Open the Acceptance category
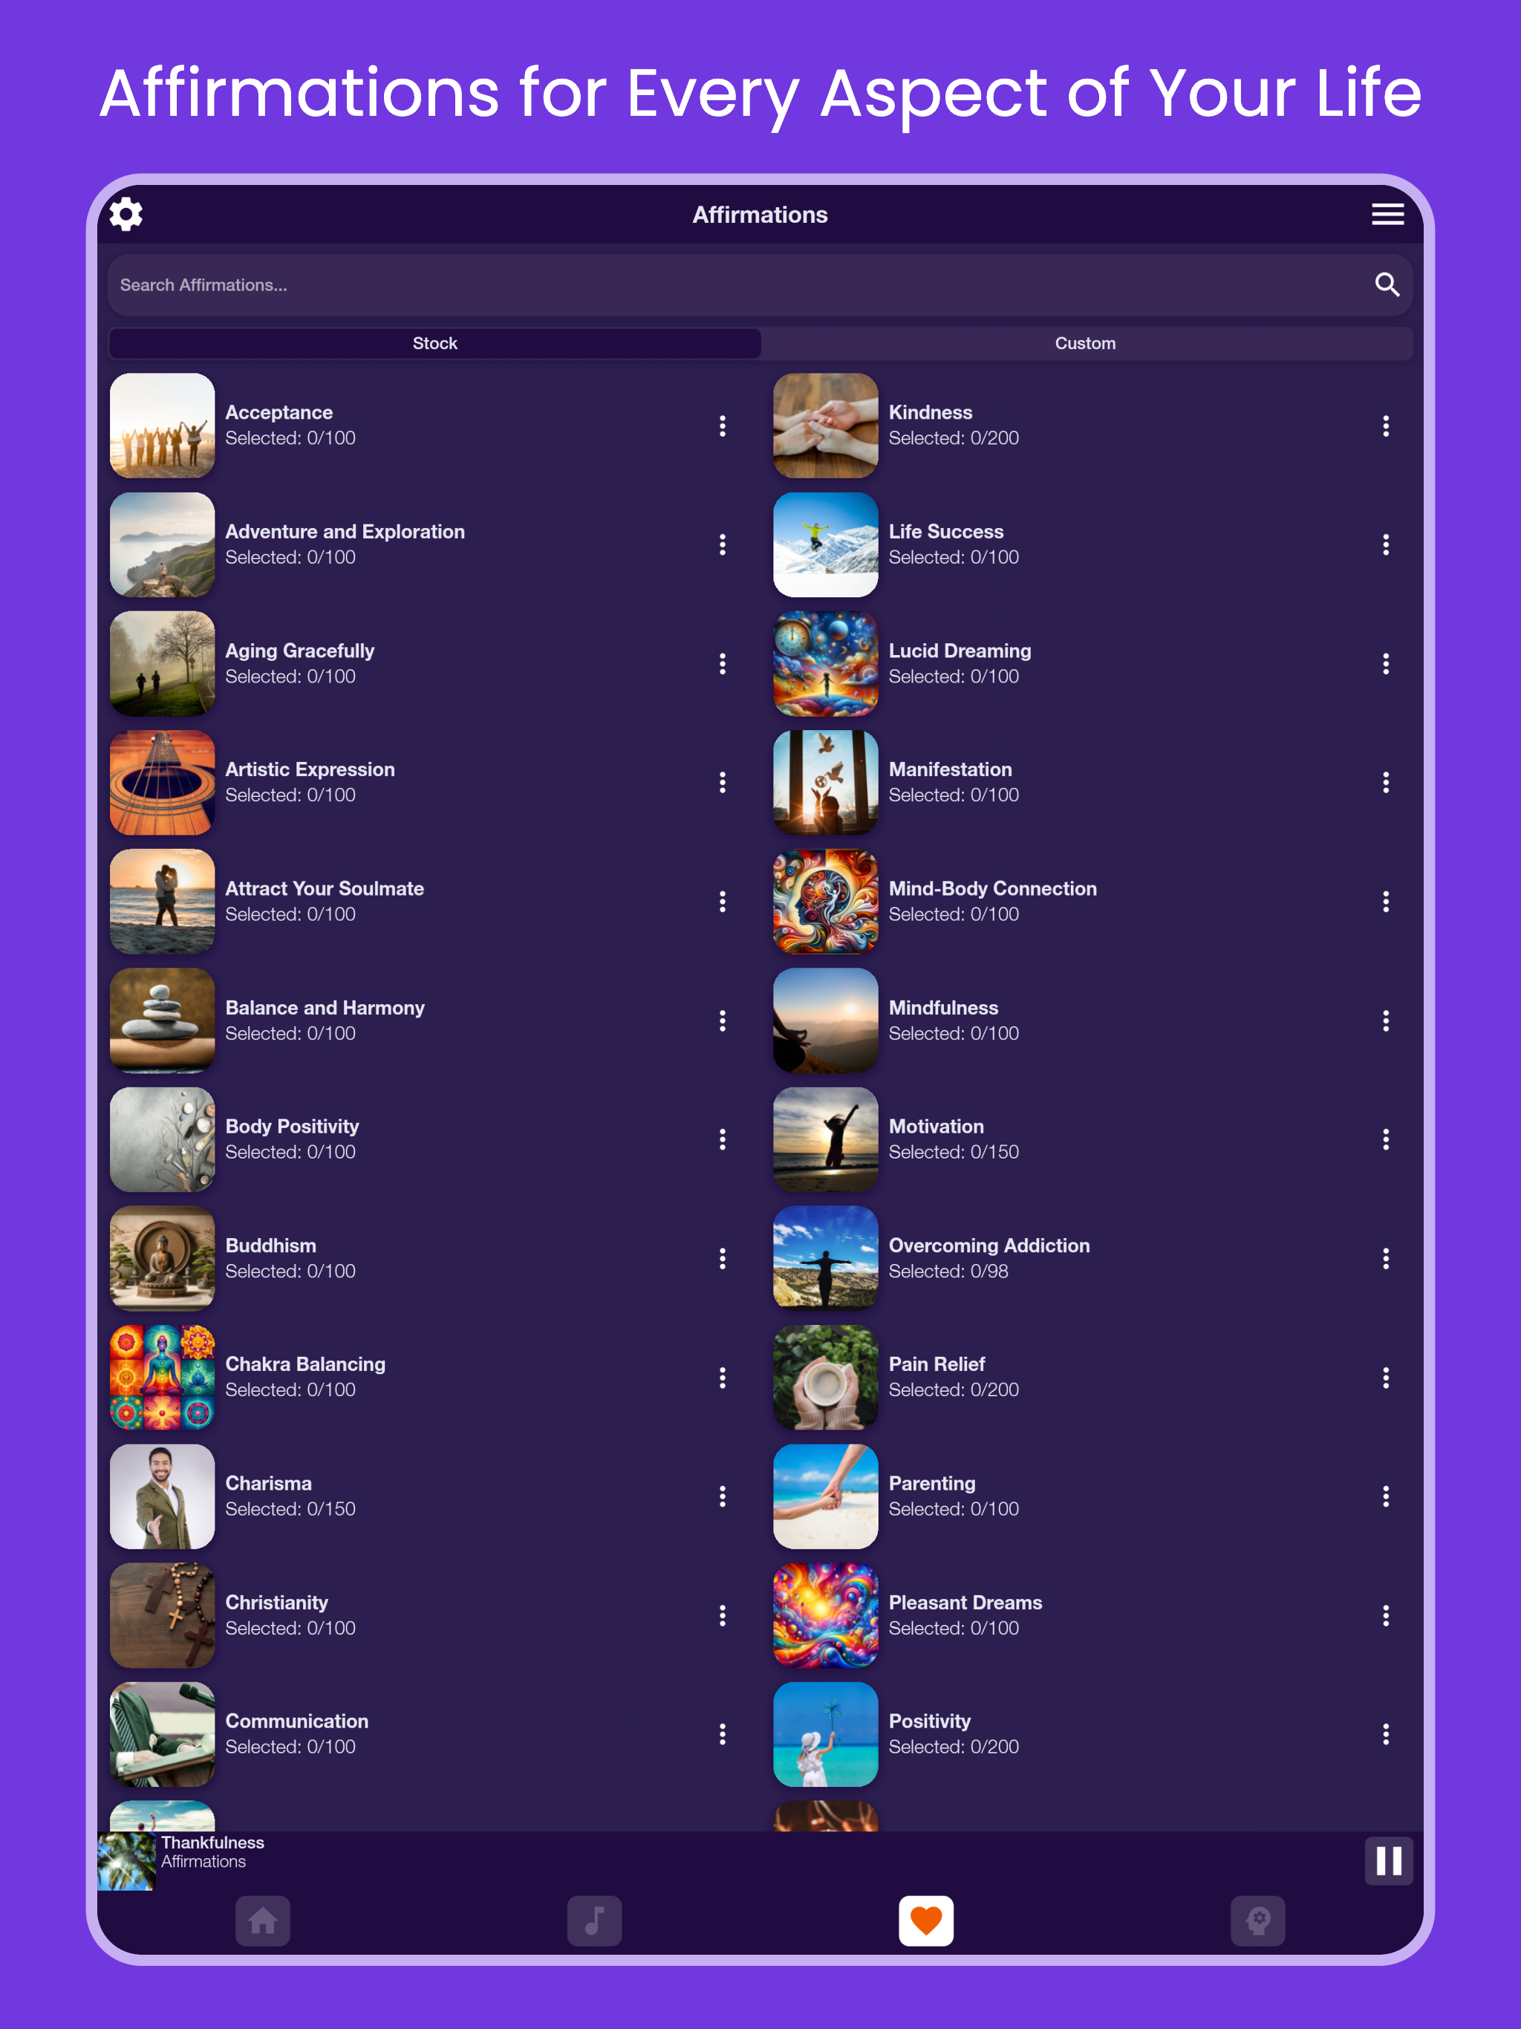 point(429,426)
